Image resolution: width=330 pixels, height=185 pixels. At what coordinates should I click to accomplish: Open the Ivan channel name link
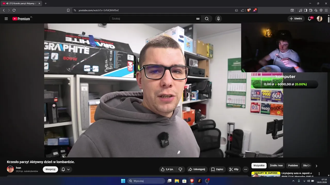[x=18, y=168]
